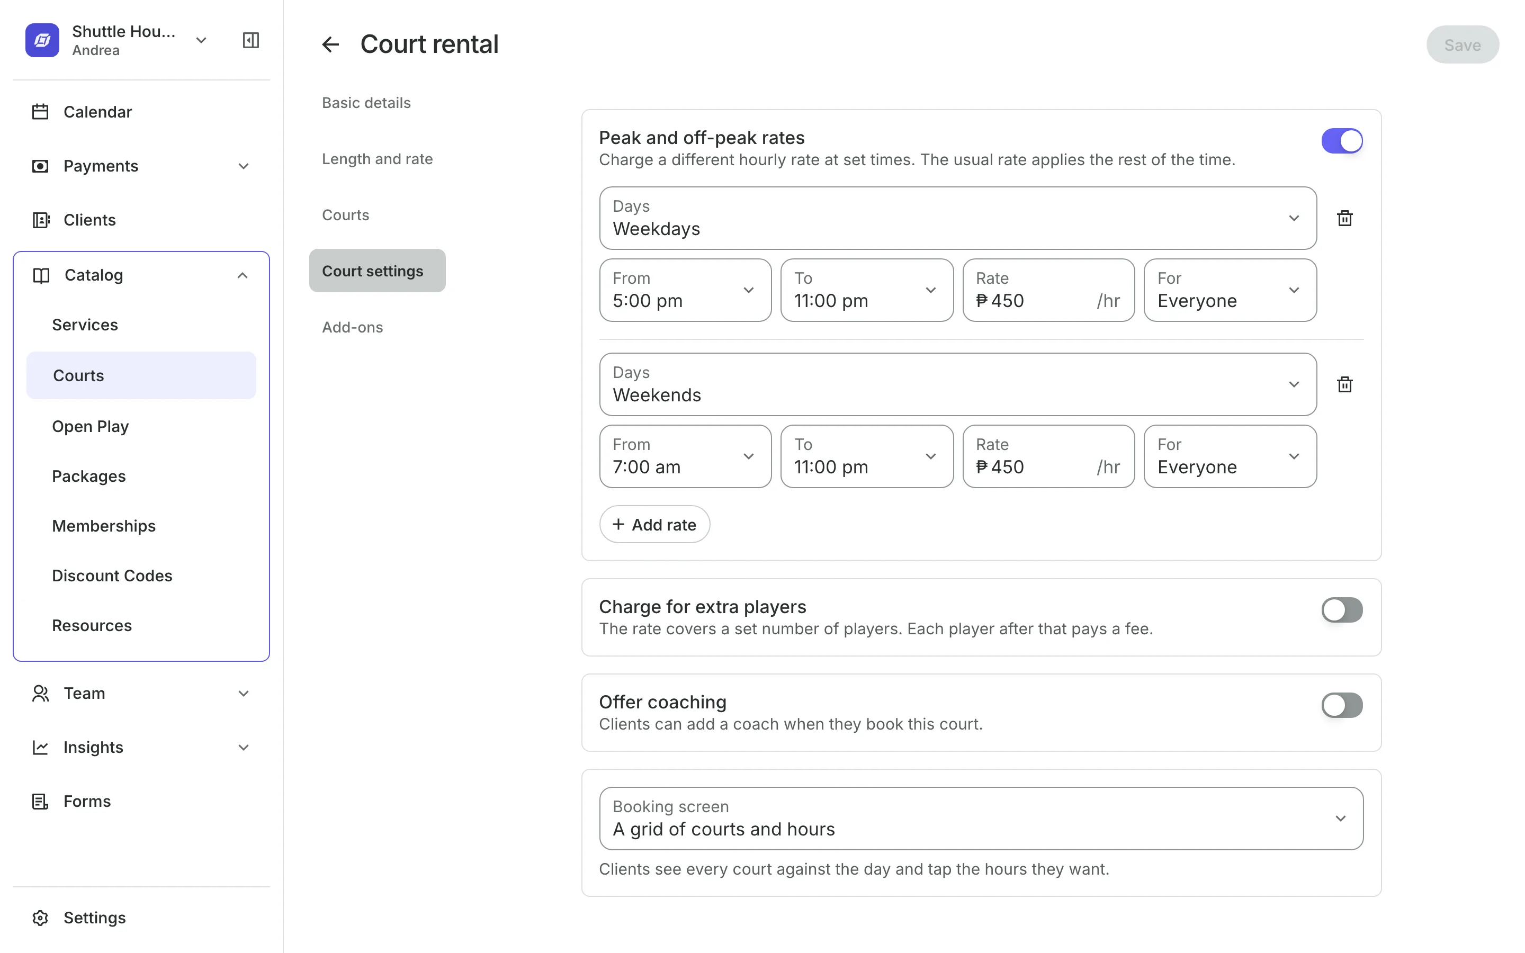This screenshot has width=1525, height=953.
Task: Expand the Payments section chevron
Action: pos(244,166)
